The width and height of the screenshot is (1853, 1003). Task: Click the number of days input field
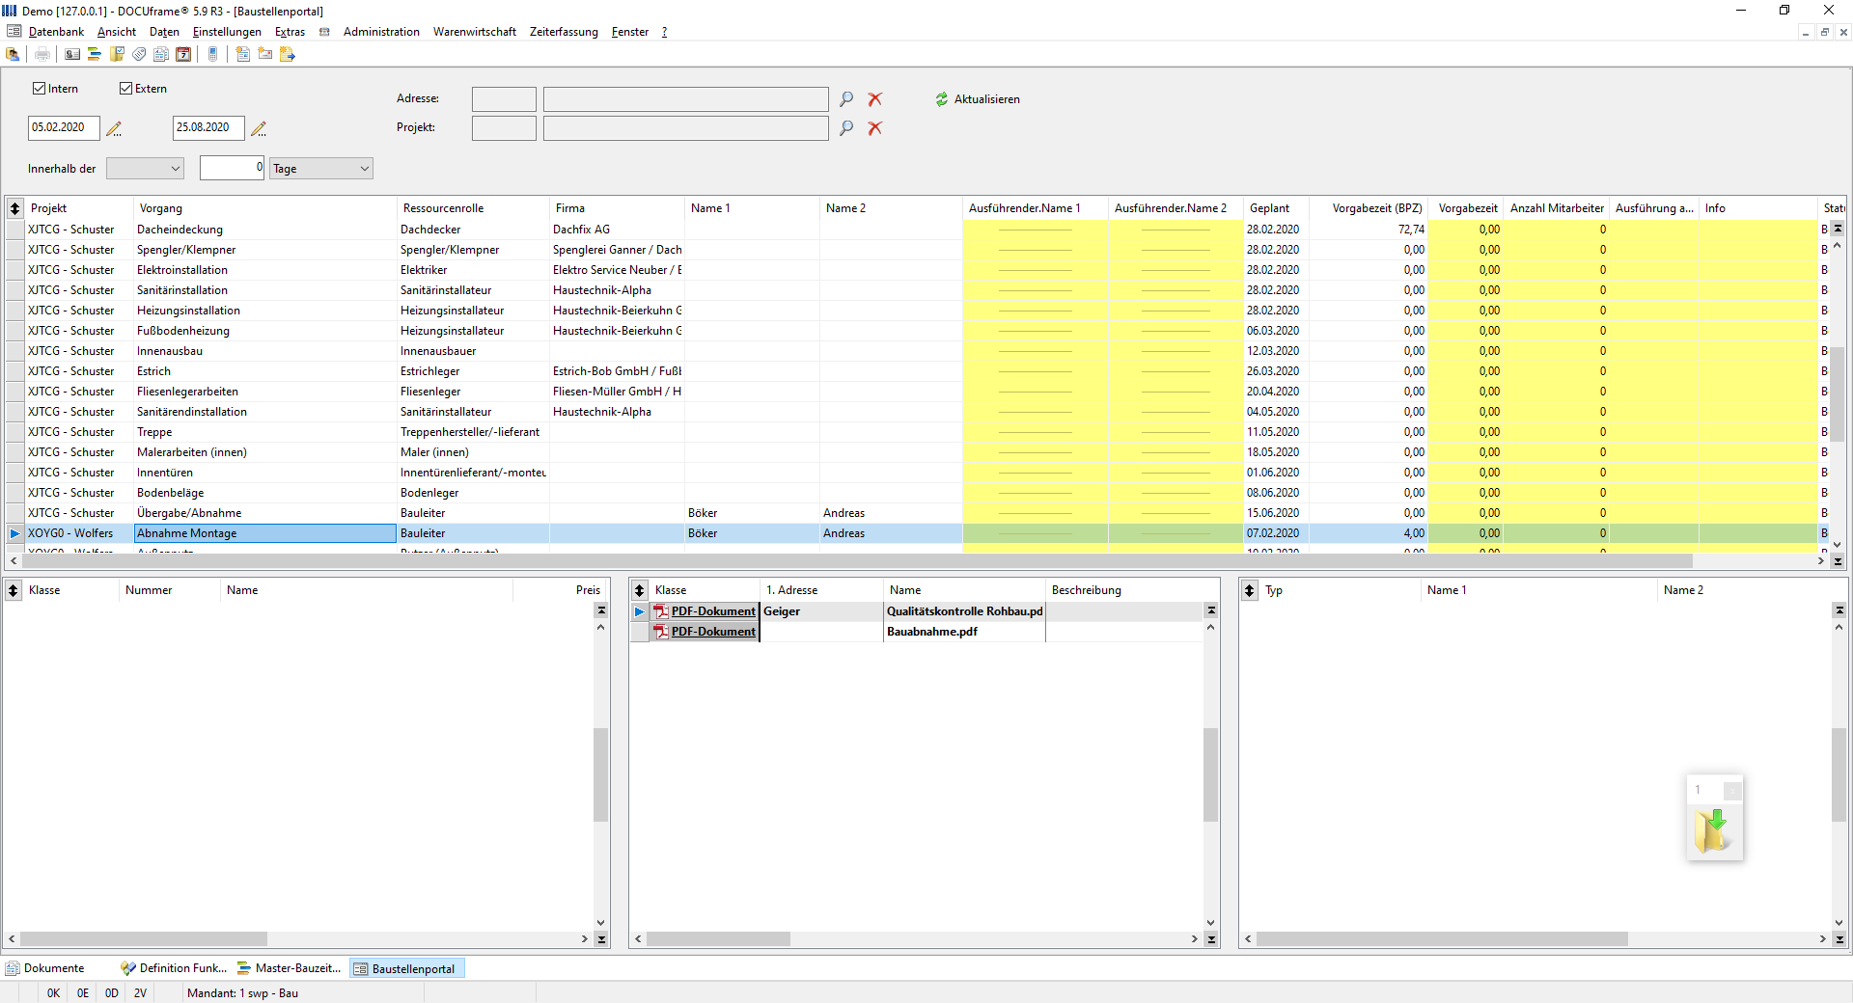point(232,168)
